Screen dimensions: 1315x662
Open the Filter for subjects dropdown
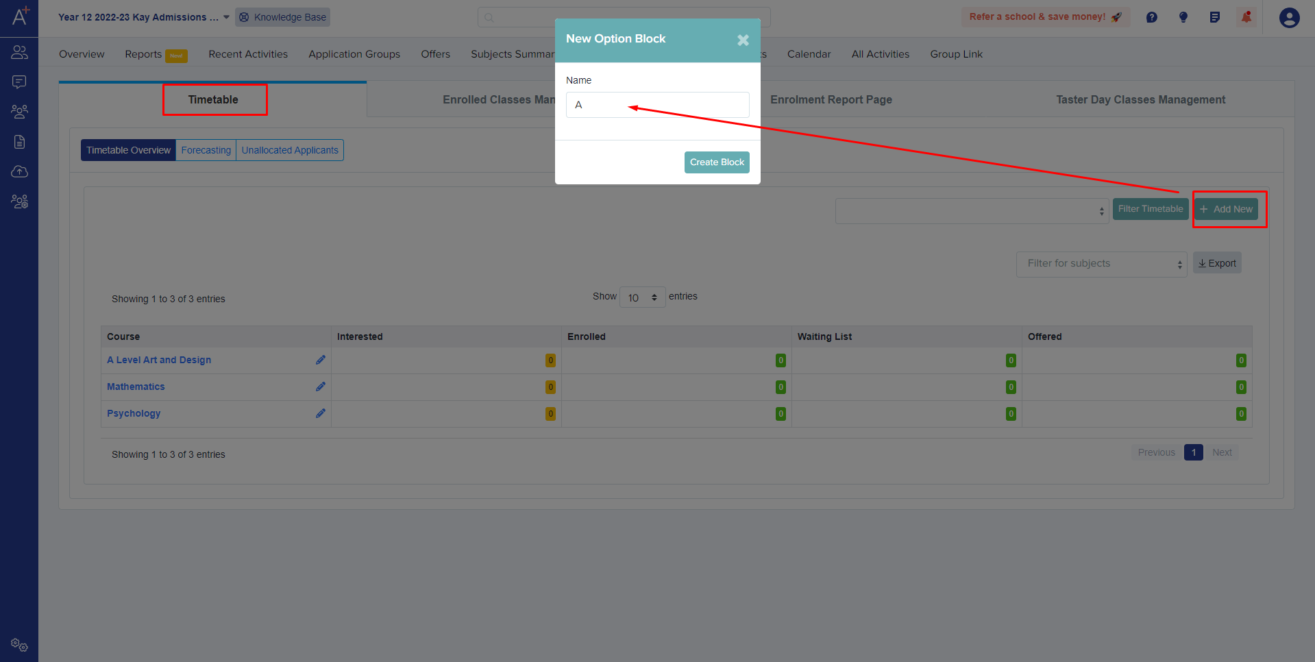click(1101, 264)
